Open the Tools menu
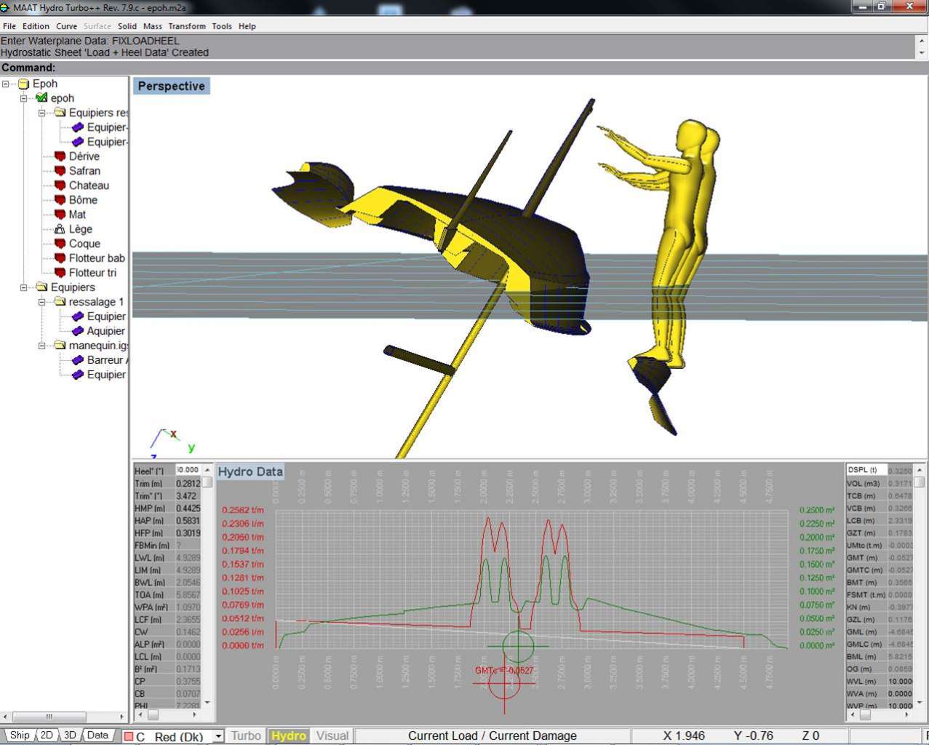Image resolution: width=929 pixels, height=745 pixels. tap(222, 26)
